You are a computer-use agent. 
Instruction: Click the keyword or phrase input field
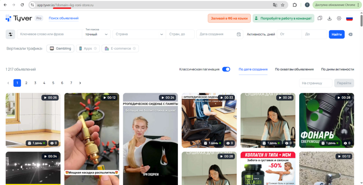point(50,34)
